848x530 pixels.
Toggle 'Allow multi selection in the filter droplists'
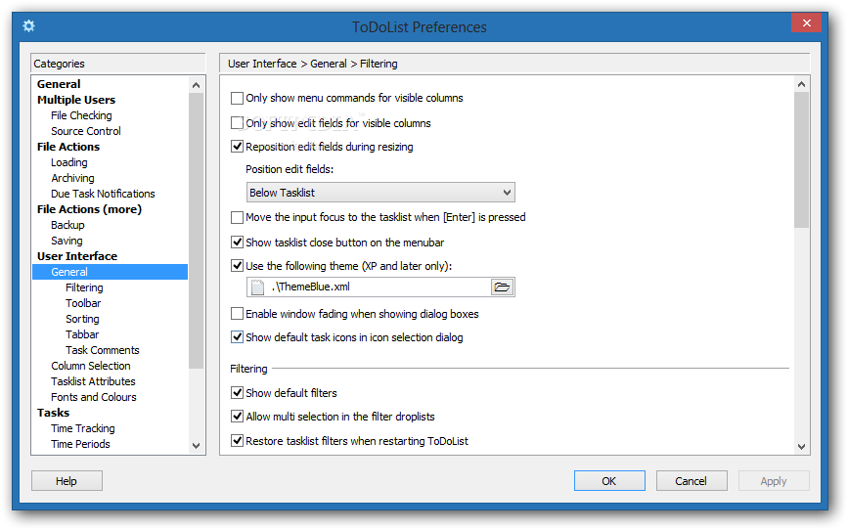tap(237, 417)
